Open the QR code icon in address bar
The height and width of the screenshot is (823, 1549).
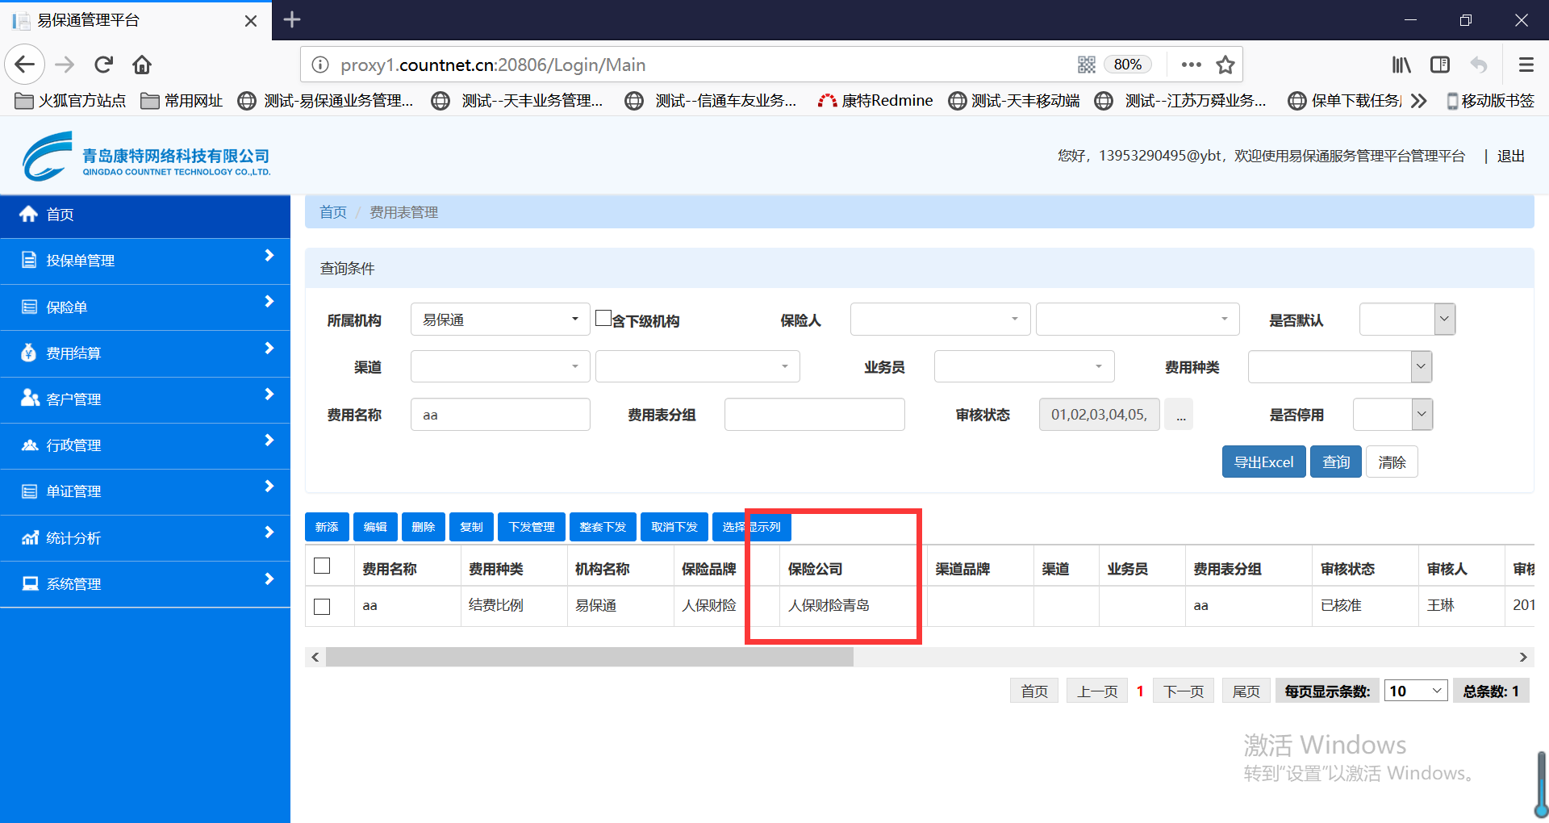click(x=1086, y=65)
